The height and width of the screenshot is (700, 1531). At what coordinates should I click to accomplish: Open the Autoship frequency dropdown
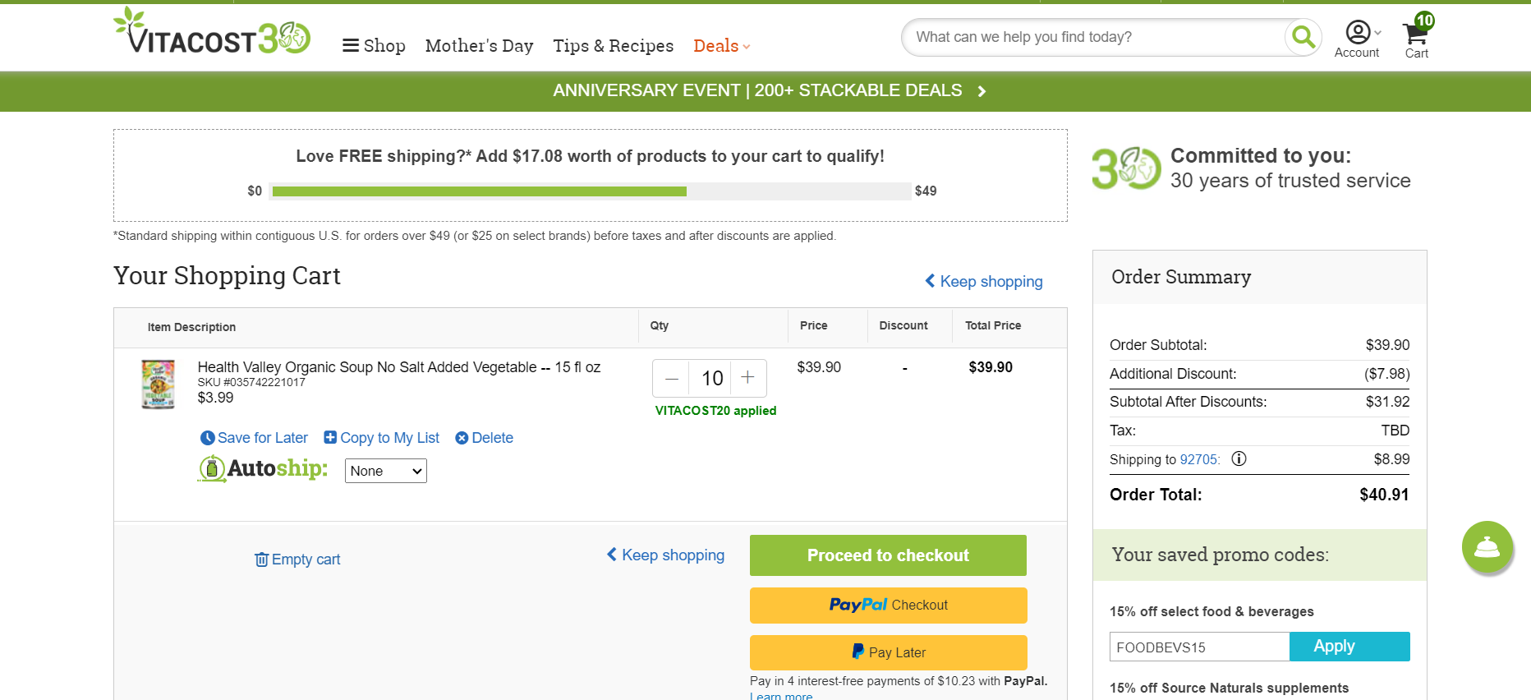[385, 471]
